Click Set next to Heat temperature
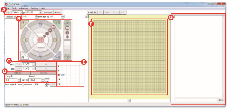Image resolution: width=228 pixels, height=109 pixels. (x=46, y=64)
